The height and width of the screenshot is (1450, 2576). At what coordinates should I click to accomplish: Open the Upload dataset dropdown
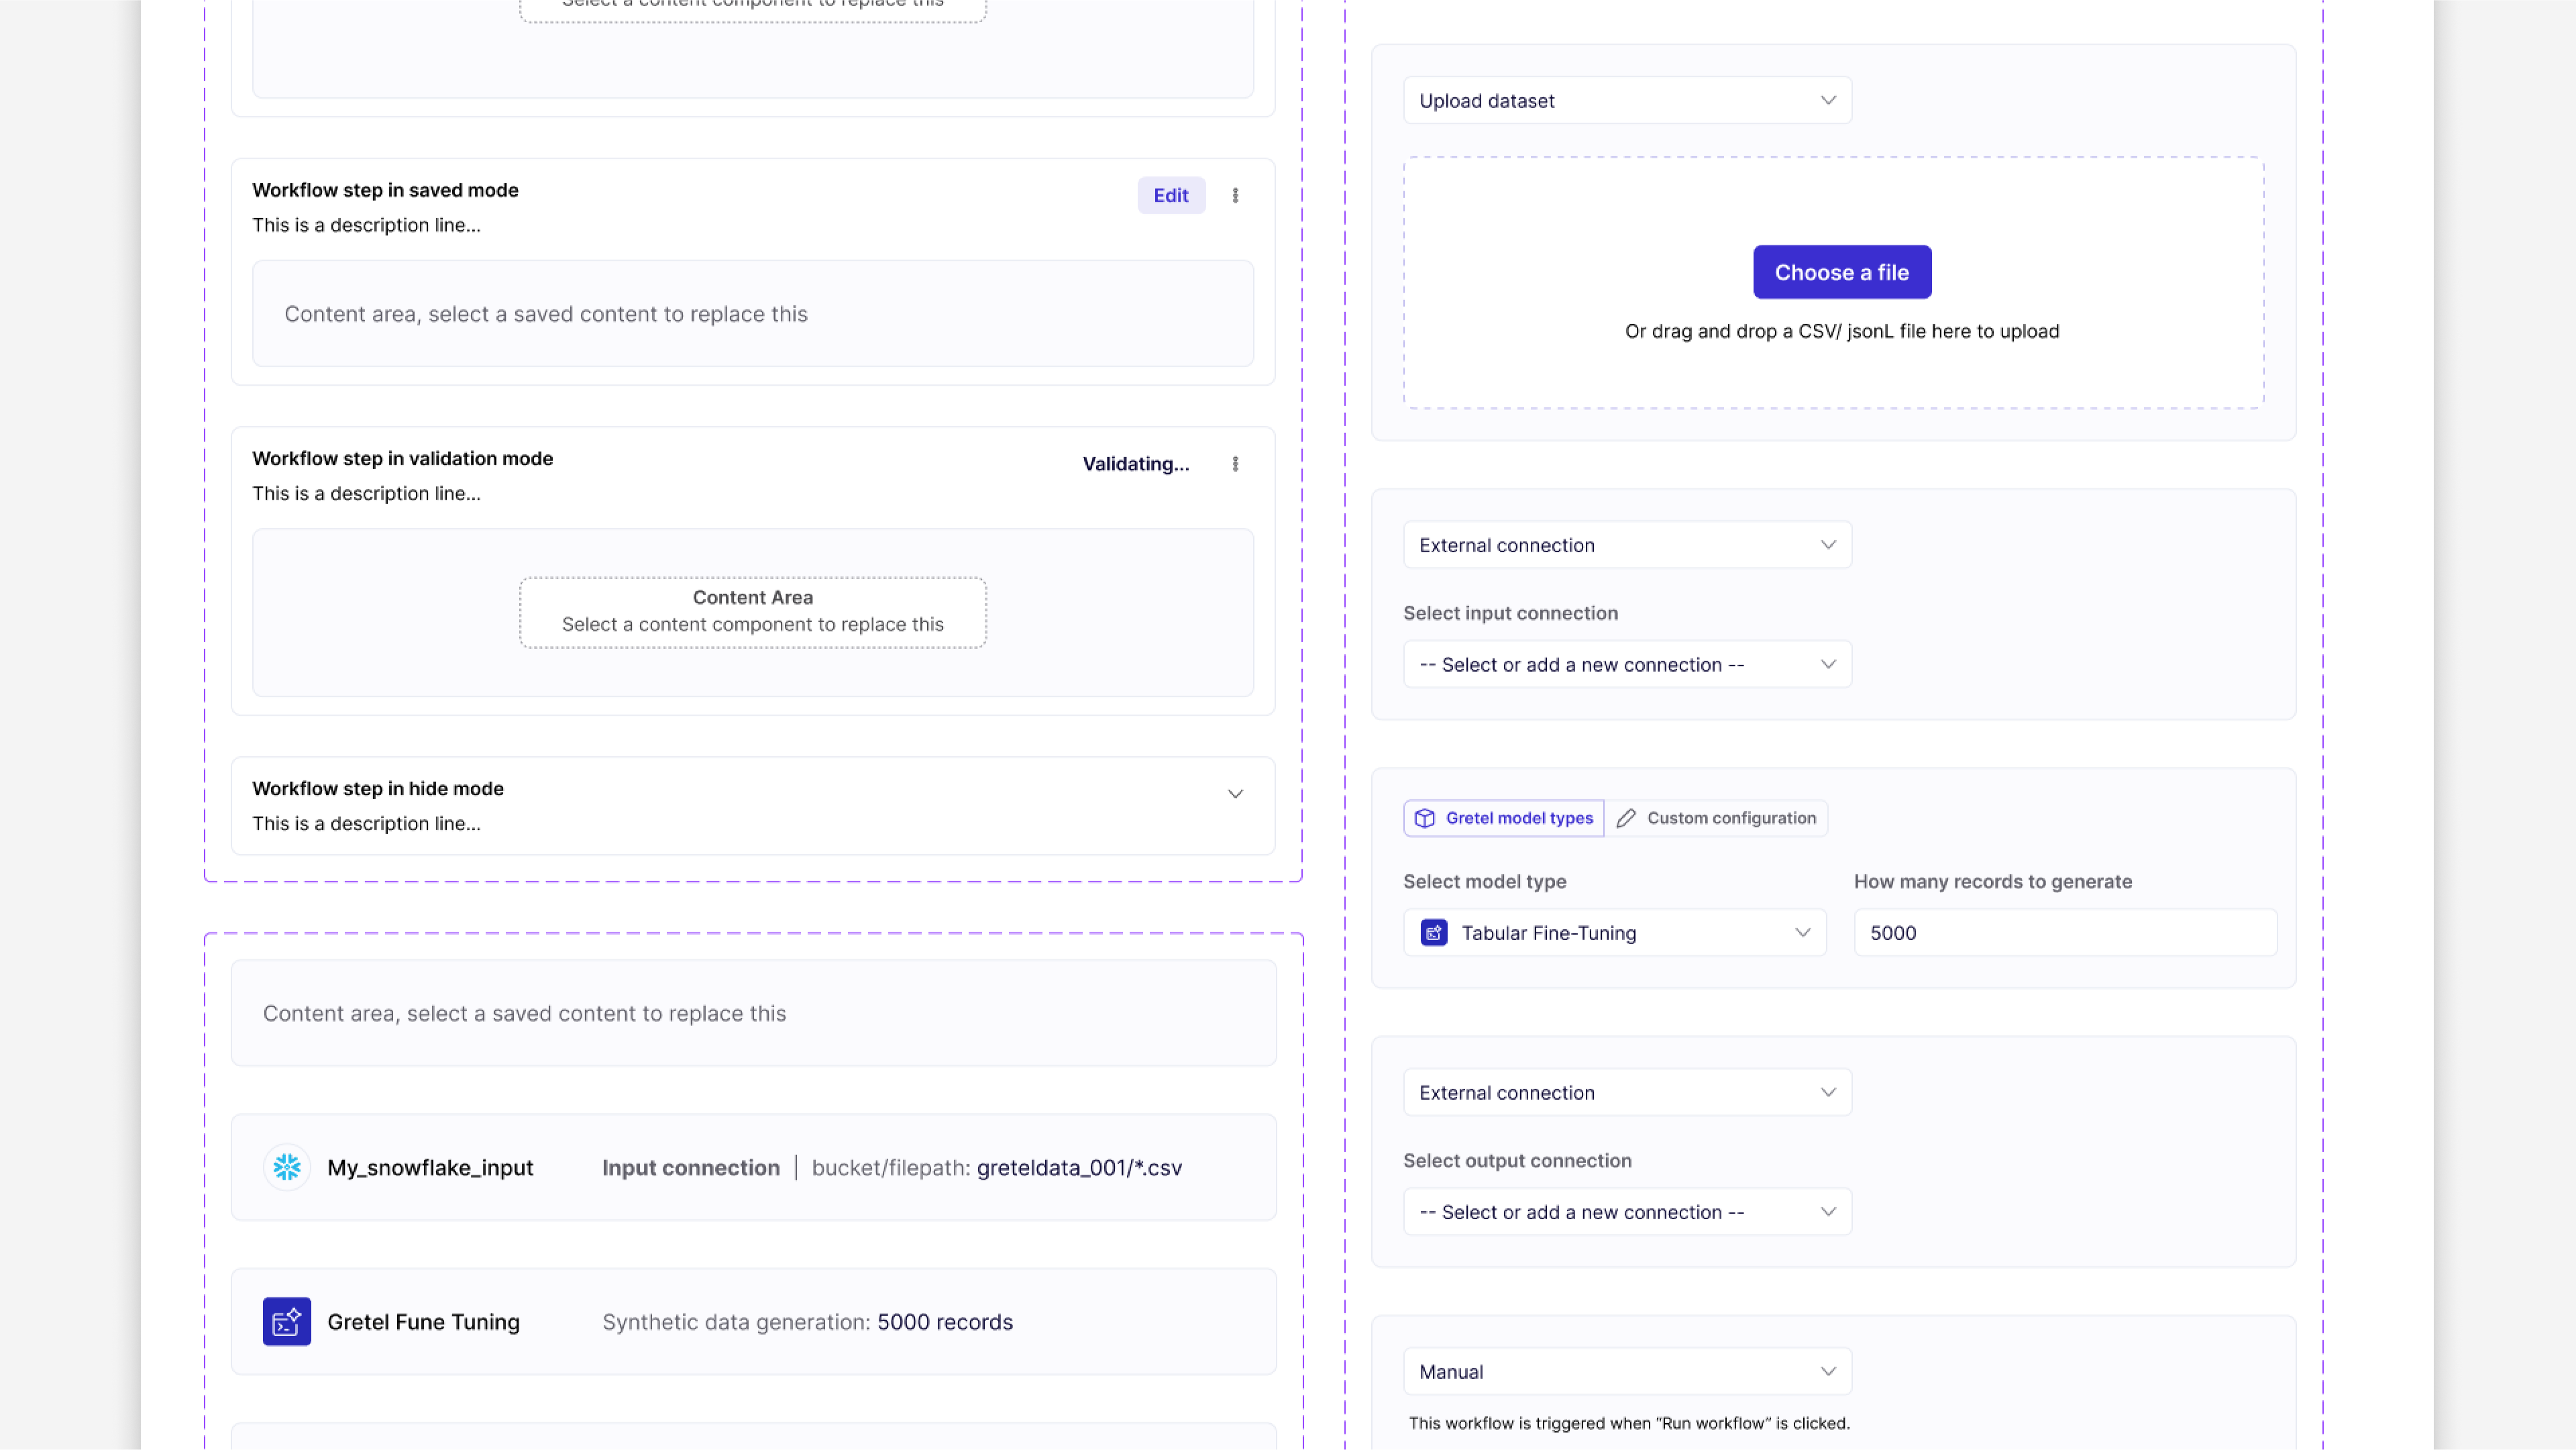tap(1627, 101)
